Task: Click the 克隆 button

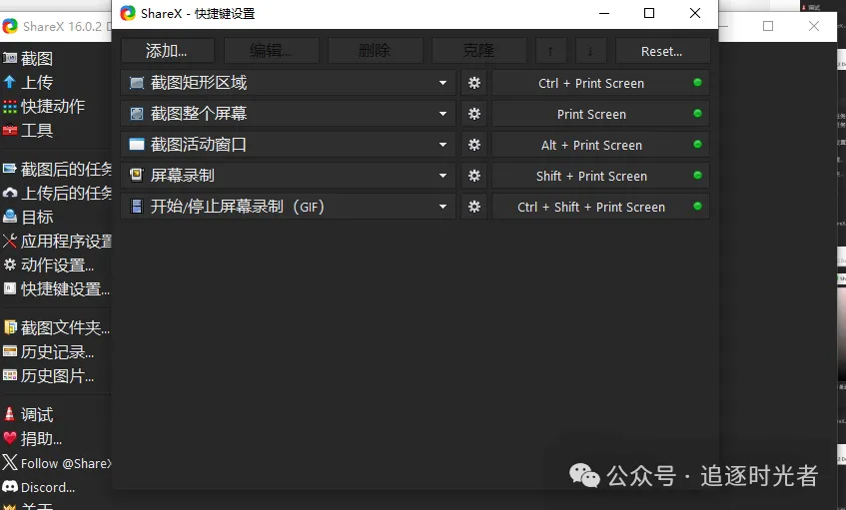Action: click(479, 51)
